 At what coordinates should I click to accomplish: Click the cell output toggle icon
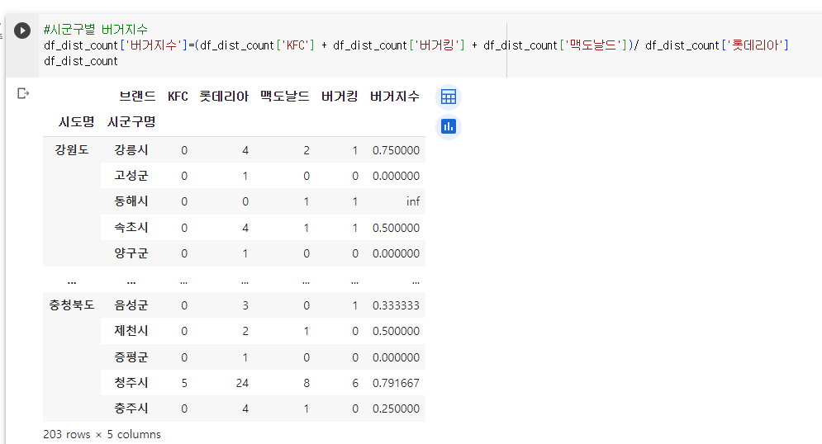(x=23, y=94)
